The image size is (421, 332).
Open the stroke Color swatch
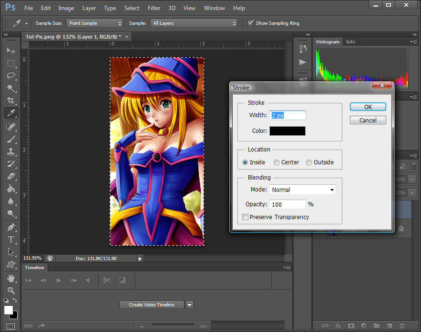click(288, 131)
